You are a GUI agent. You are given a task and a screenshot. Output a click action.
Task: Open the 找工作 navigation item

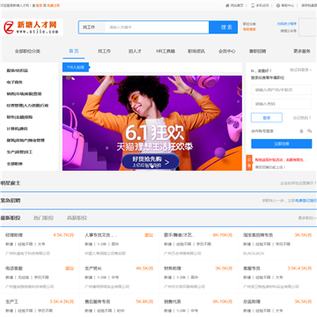[104, 51]
